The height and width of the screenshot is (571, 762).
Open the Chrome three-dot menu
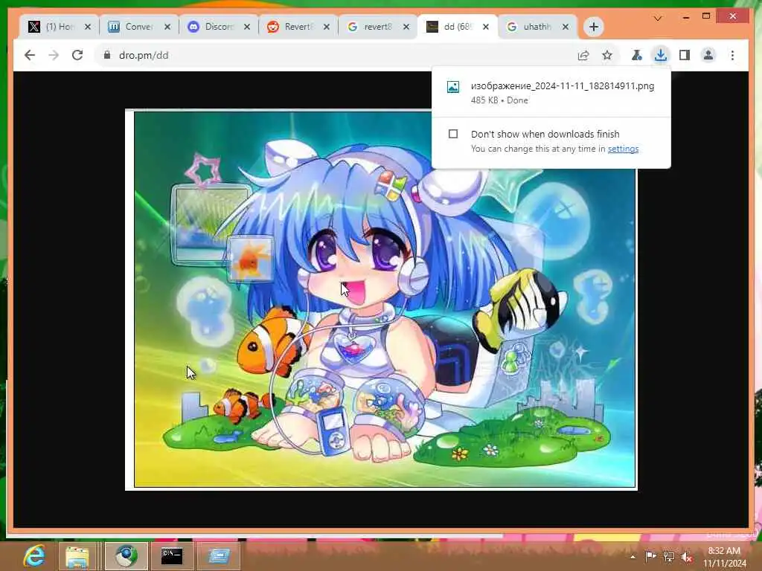732,55
